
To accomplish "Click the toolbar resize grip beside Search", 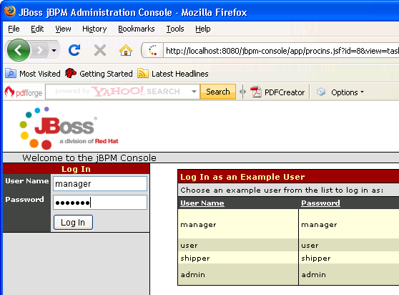I will click(x=242, y=92).
